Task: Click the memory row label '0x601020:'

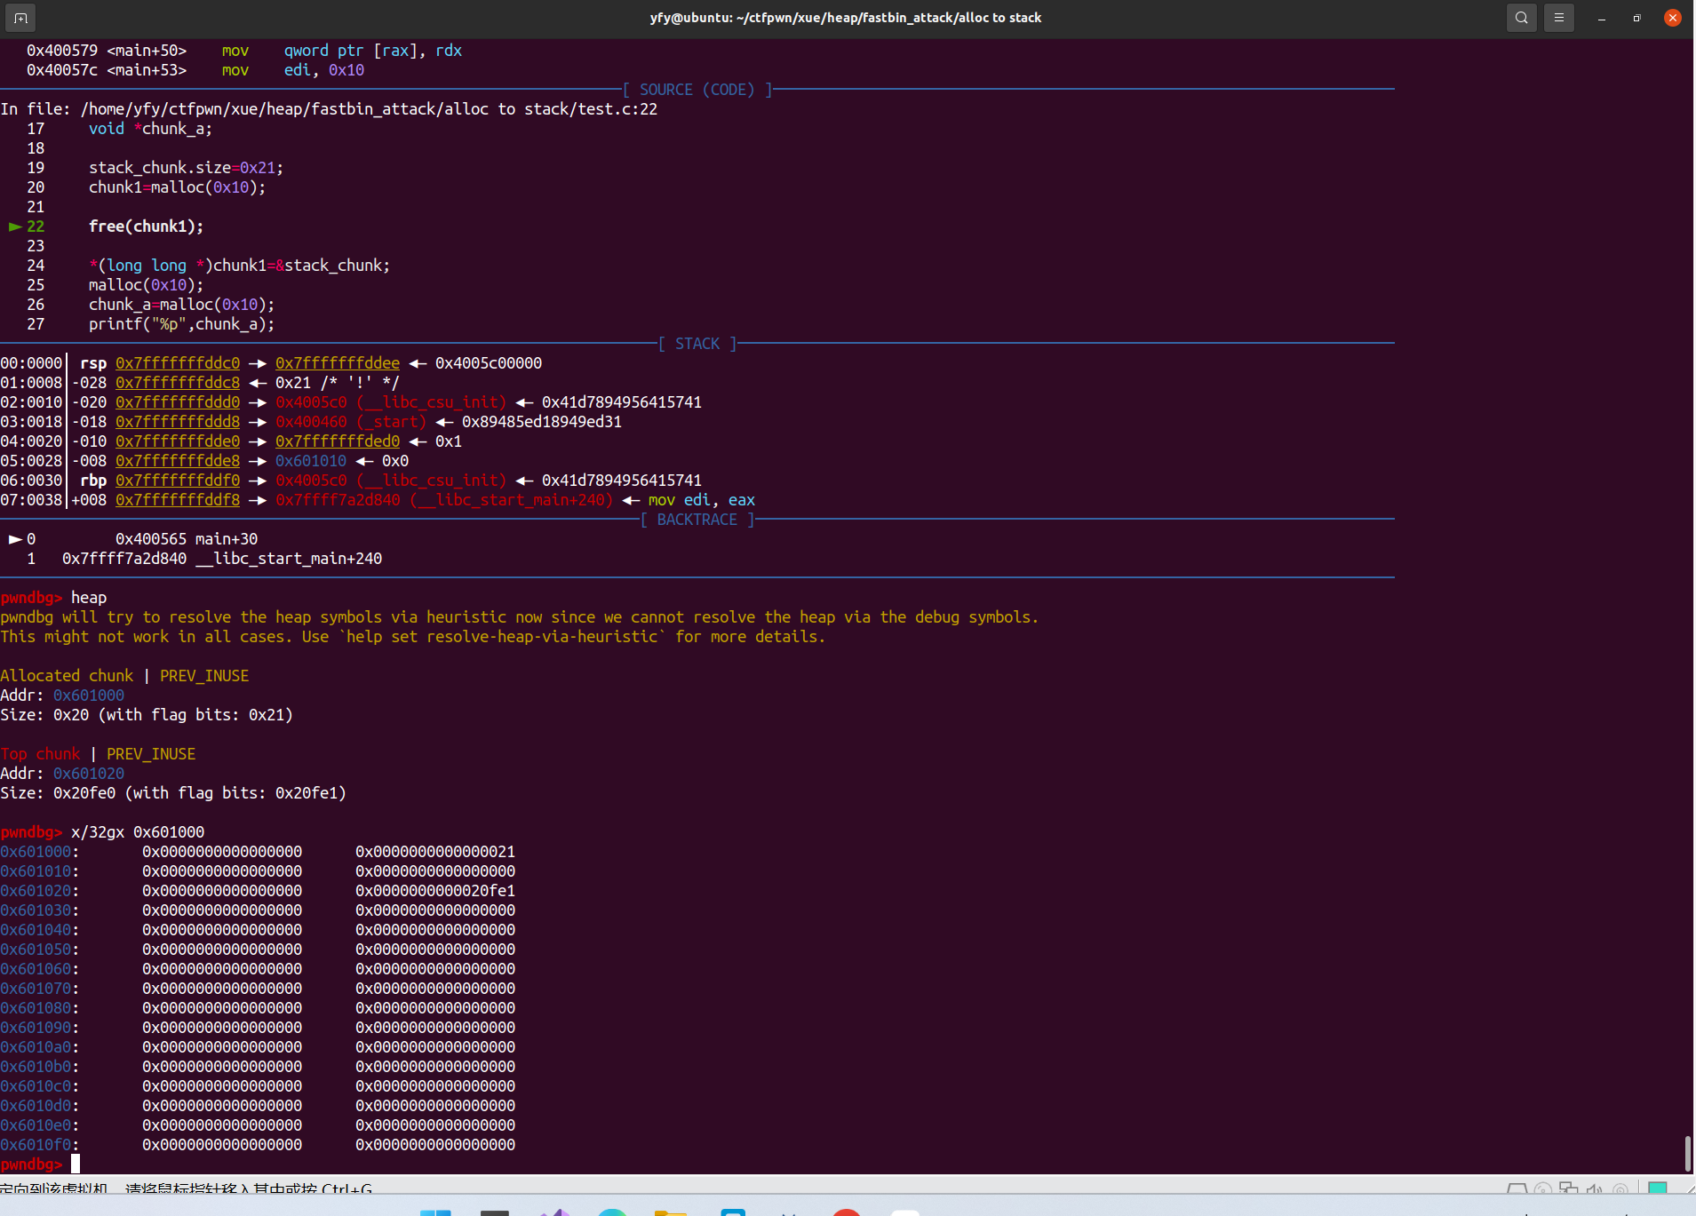Action: [x=40, y=891]
